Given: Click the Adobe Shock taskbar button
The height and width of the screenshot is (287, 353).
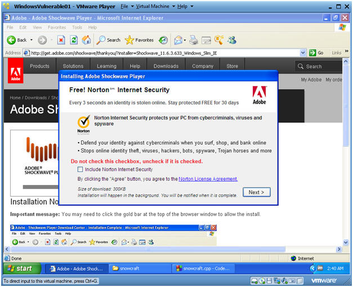Looking at the screenshot, I should [x=77, y=268].
